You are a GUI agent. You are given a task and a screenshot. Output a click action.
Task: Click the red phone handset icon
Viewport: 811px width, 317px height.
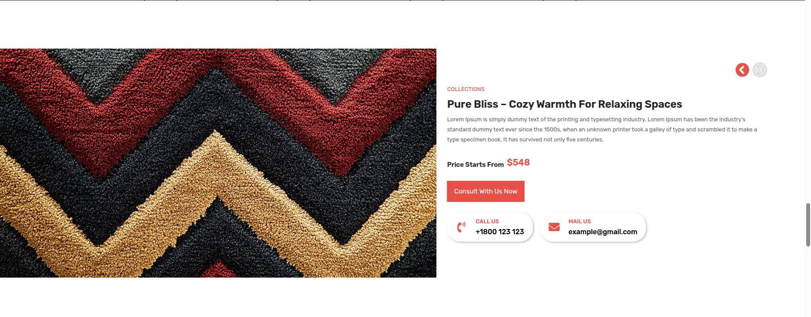point(461,227)
